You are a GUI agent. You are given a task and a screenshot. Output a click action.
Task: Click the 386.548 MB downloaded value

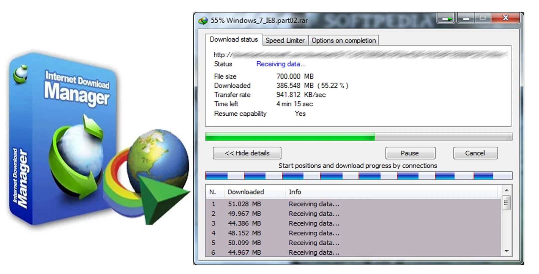(312, 85)
